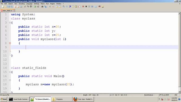Open the ? help menu
This screenshot has width=181, height=102.
pyautogui.click(x=63, y=4)
